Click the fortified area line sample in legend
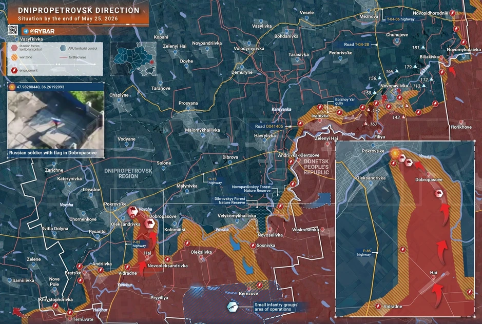The height and width of the screenshot is (324, 482). (63, 57)
